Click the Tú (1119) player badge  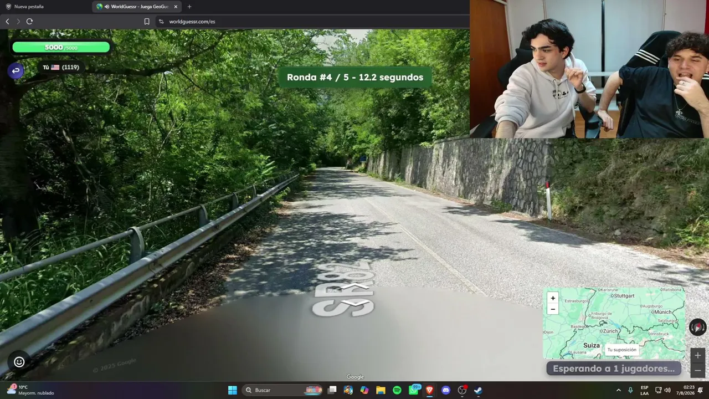click(x=61, y=67)
